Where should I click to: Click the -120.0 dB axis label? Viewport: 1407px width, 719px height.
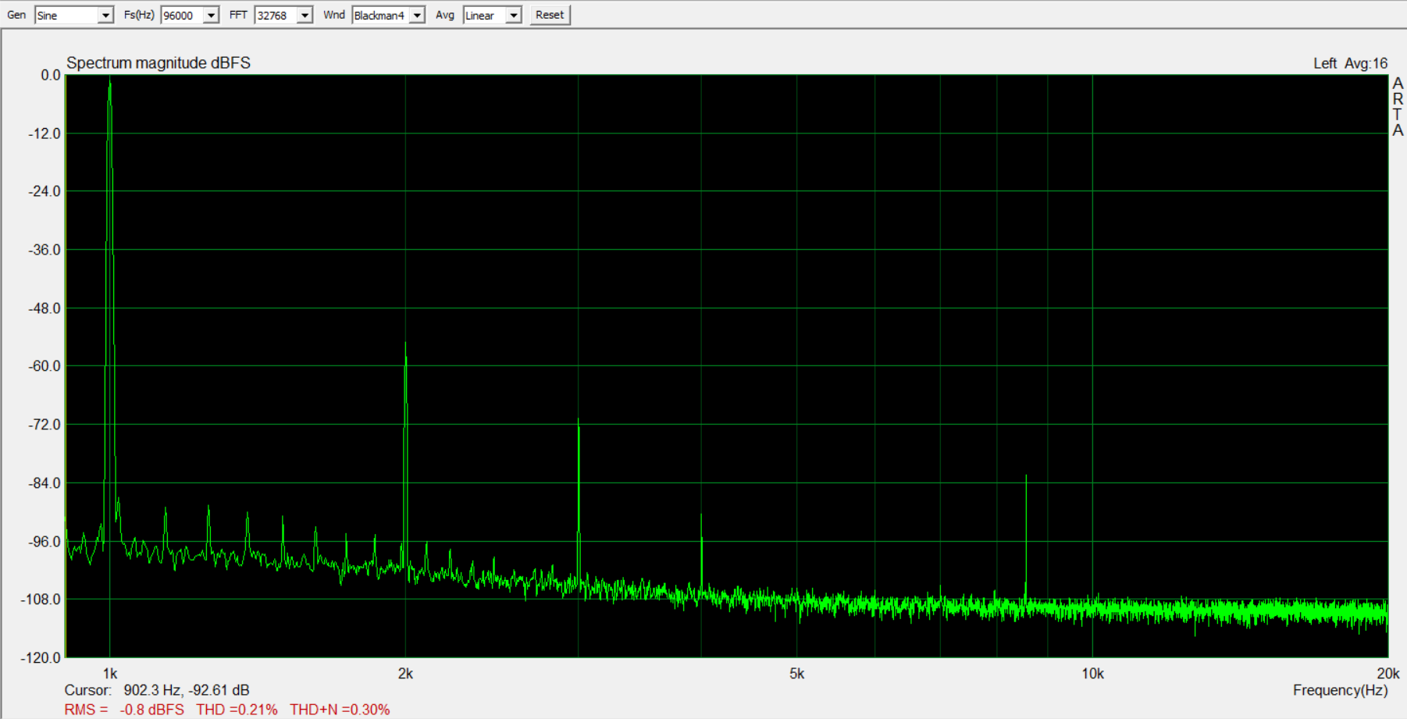click(41, 657)
